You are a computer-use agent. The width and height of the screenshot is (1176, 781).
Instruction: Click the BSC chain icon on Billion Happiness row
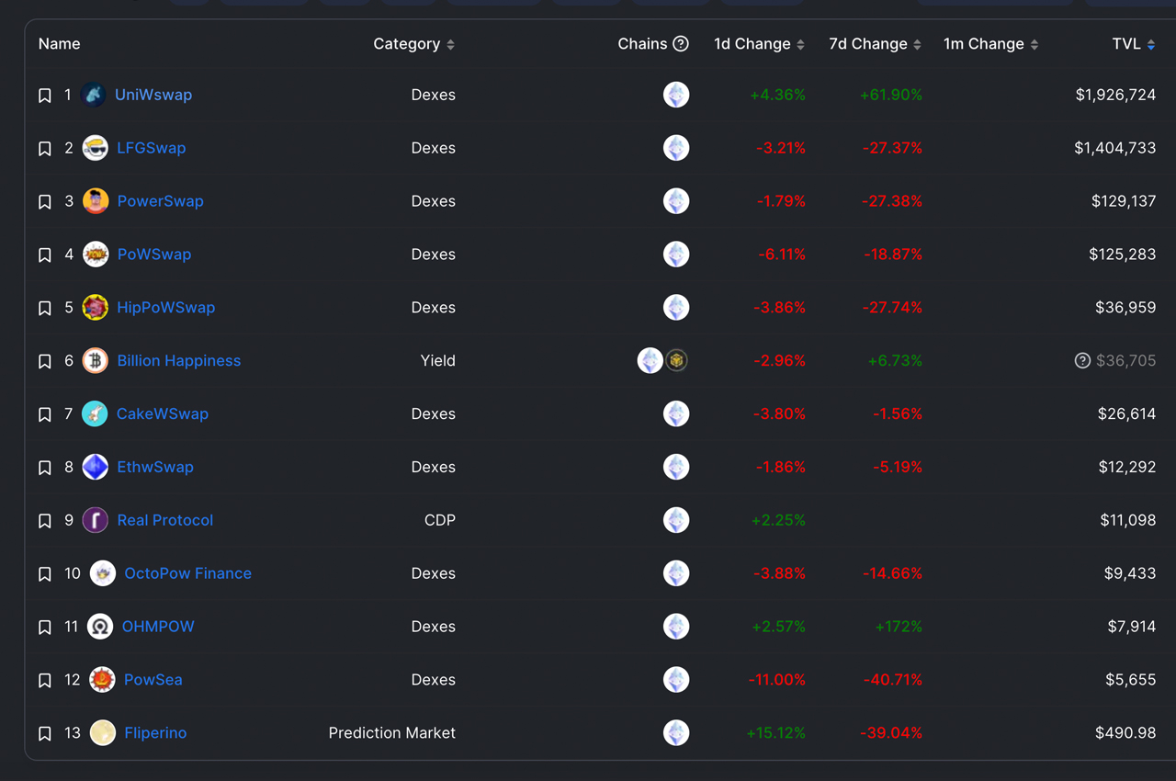(x=676, y=360)
